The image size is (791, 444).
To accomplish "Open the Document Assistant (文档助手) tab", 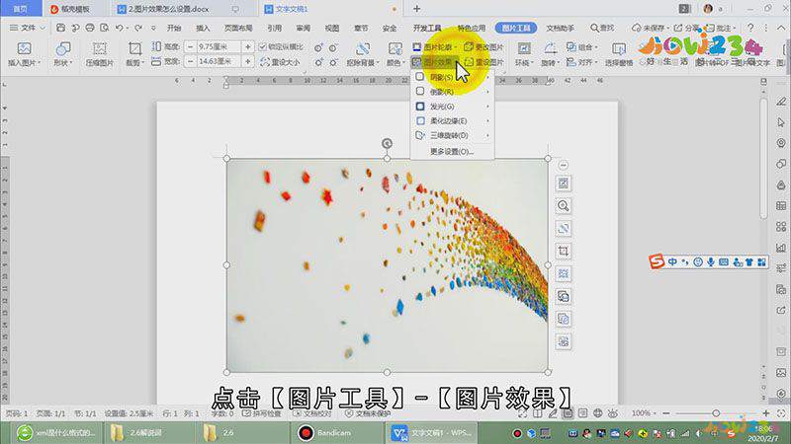I will click(x=560, y=28).
